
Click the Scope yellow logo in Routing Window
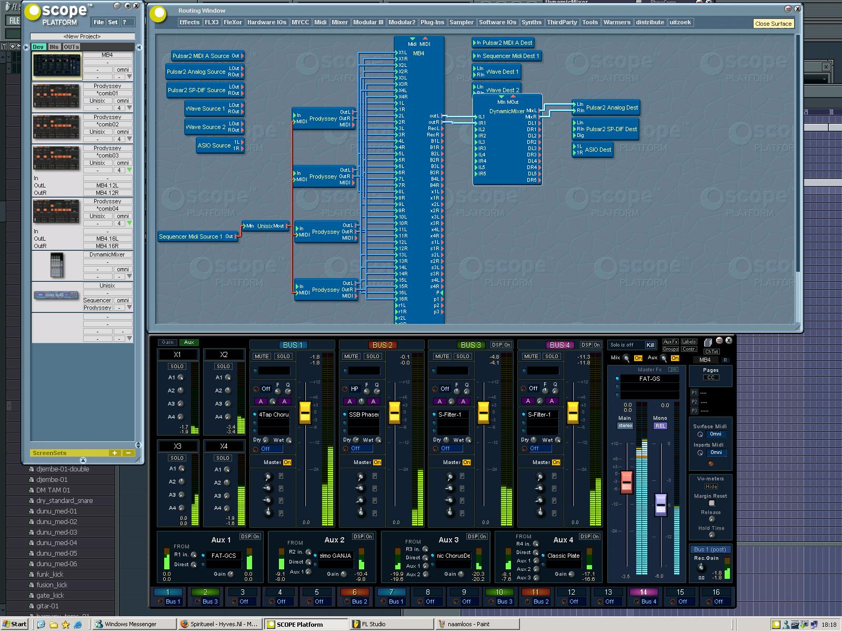coord(158,14)
